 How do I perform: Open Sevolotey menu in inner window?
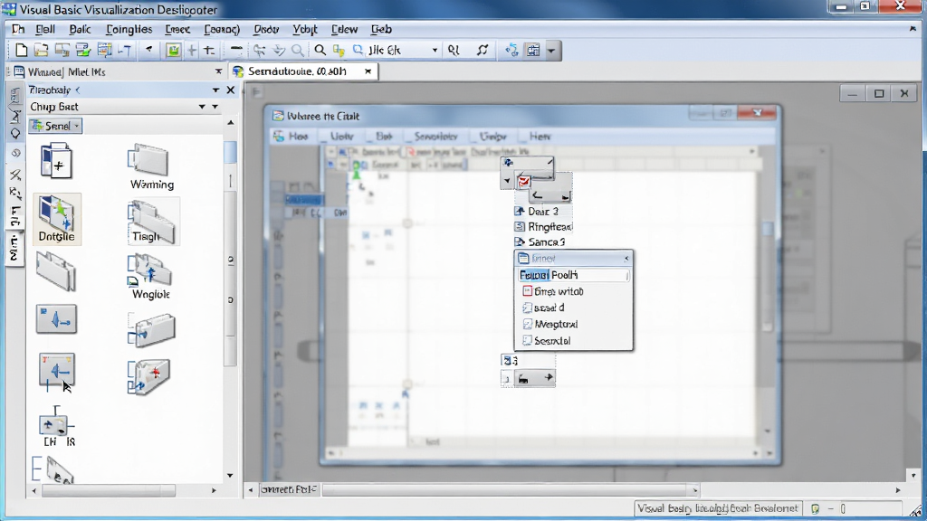point(435,137)
